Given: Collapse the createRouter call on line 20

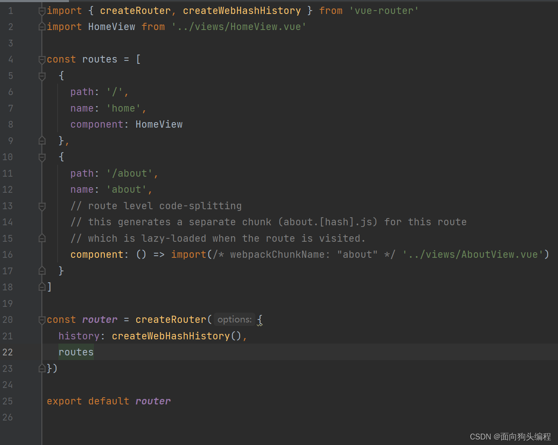Looking at the screenshot, I should 42,320.
